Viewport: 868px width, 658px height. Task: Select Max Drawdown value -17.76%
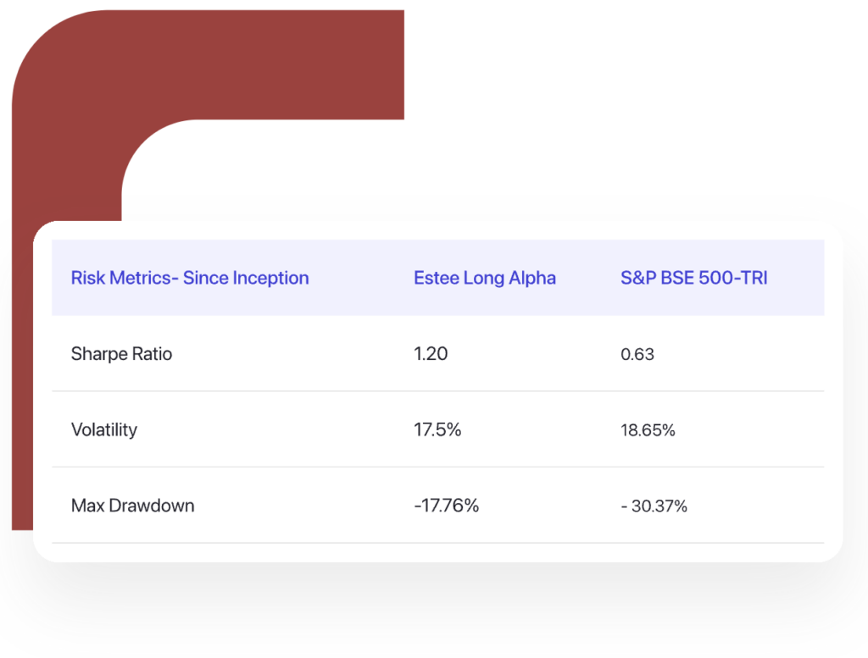click(446, 506)
